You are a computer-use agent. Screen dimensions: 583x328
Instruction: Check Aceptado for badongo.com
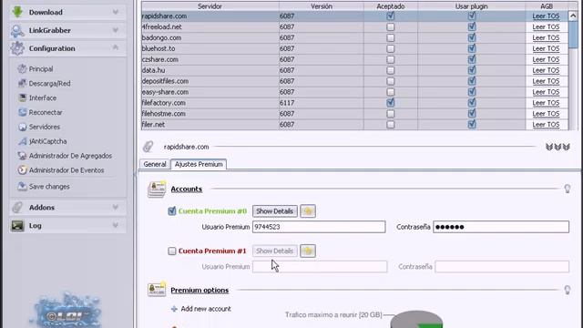coord(391,37)
